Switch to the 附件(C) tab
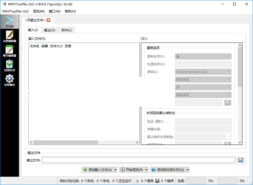The height and width of the screenshot is (185, 253). tap(67, 30)
